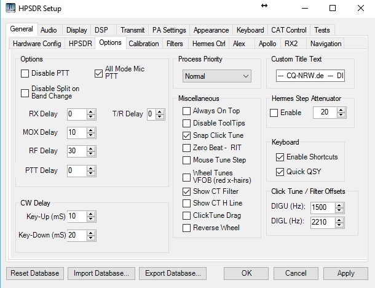Click the MOX Delay value field
375x288 pixels.
[77, 133]
